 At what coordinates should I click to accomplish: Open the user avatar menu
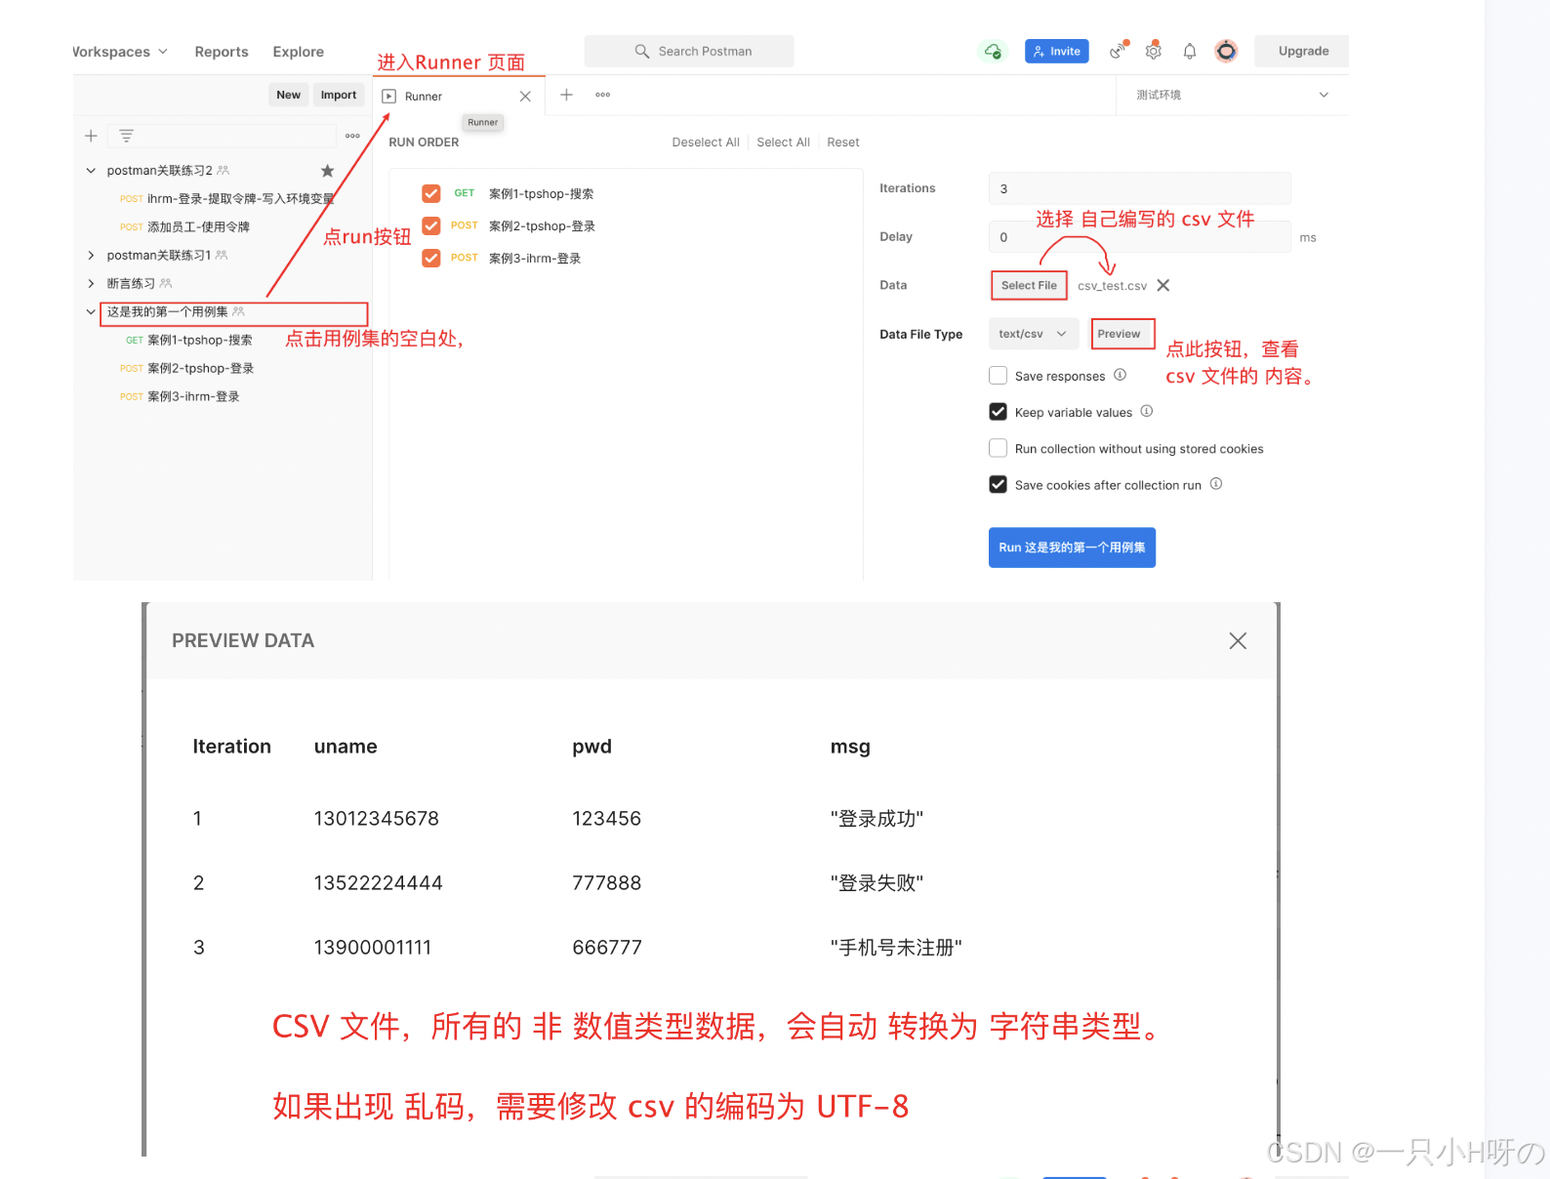(x=1226, y=51)
